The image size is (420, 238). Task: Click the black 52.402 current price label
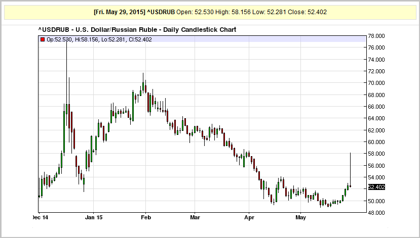coord(376,187)
